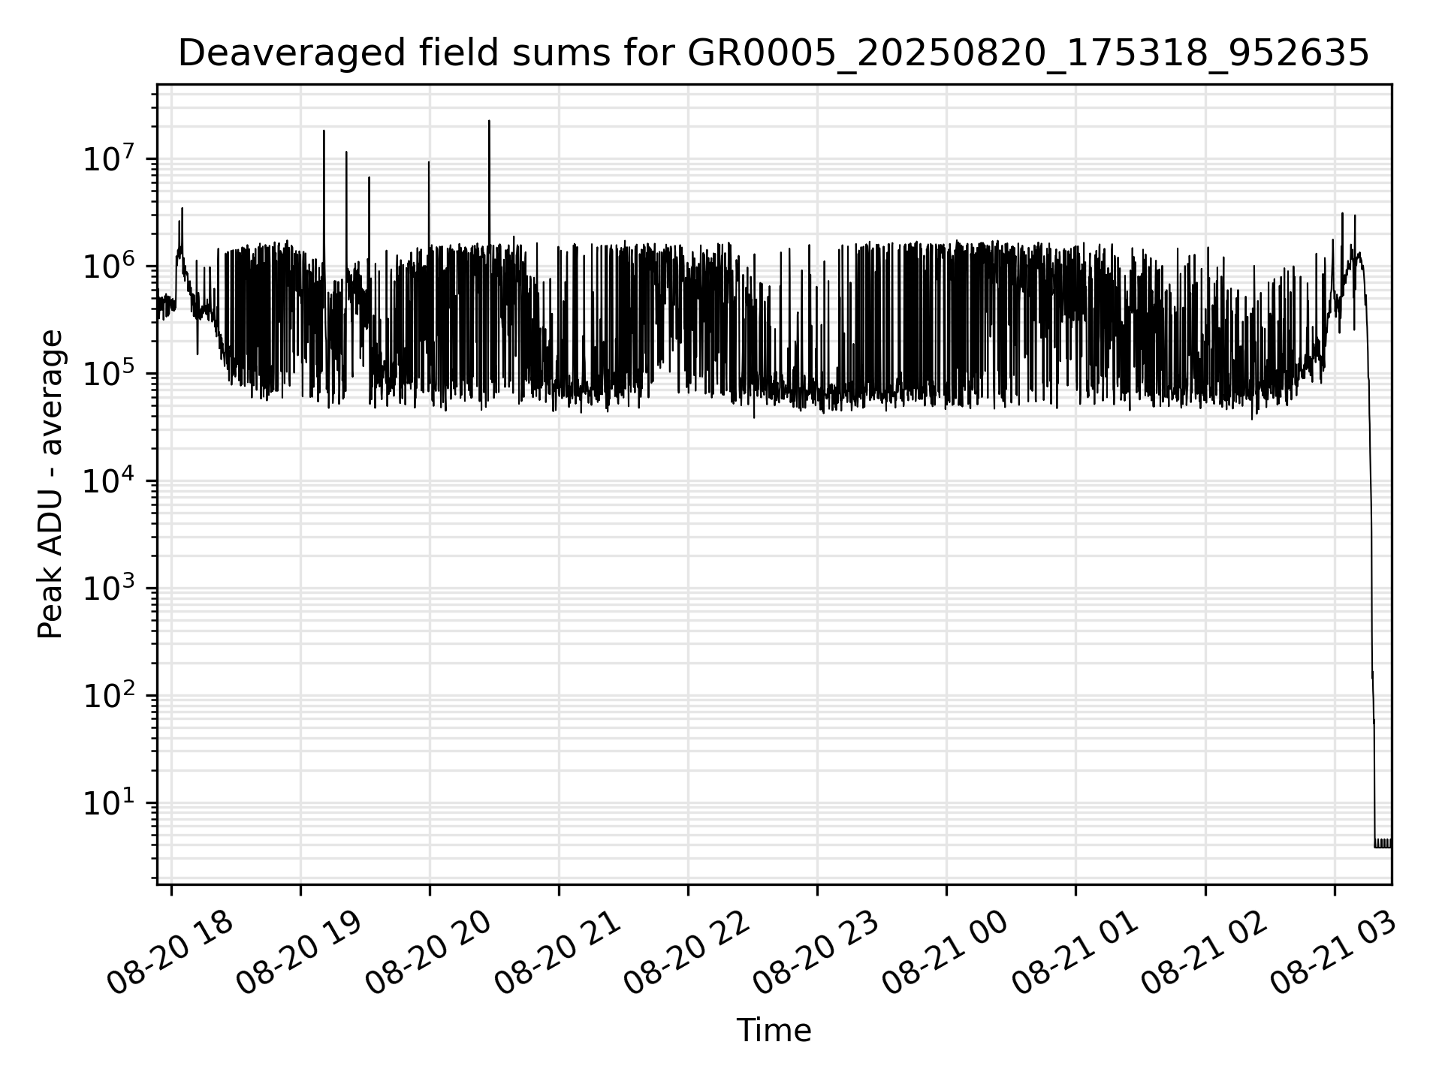Click the y tick label 10^7
This screenshot has height=1081, width=1442.
(x=109, y=158)
